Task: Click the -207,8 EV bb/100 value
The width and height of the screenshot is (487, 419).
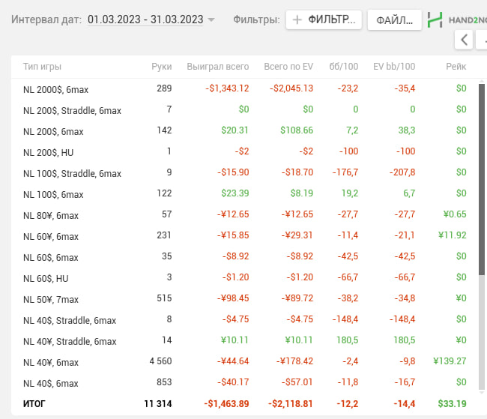Action: coord(402,172)
